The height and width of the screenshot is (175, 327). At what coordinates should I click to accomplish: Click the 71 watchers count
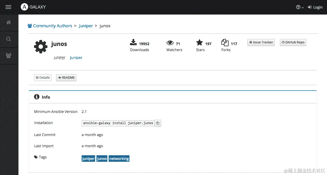(178, 44)
